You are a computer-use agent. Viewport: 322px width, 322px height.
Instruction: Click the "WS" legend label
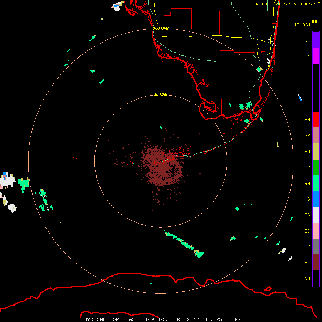point(307,199)
